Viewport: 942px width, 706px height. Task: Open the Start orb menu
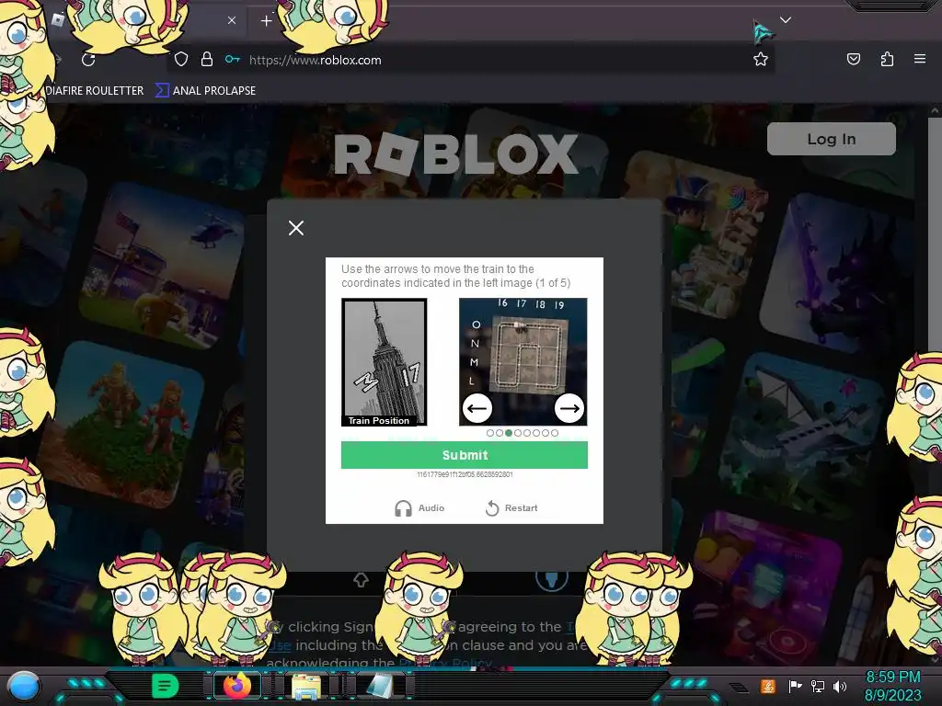[25, 687]
